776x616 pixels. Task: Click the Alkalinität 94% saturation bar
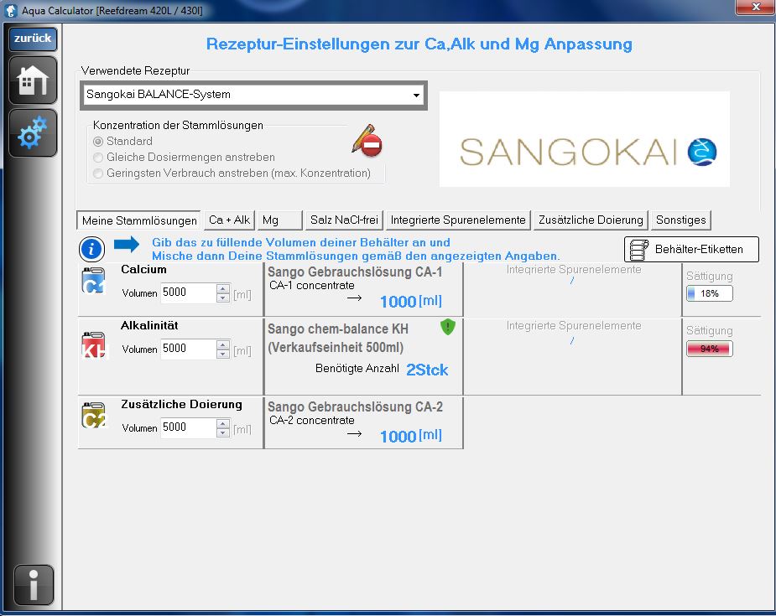pos(709,349)
